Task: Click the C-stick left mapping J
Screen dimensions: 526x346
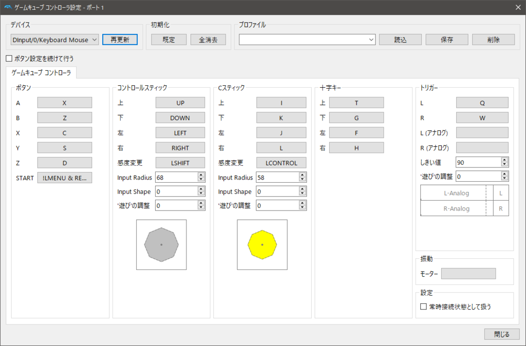Action: [x=281, y=133]
